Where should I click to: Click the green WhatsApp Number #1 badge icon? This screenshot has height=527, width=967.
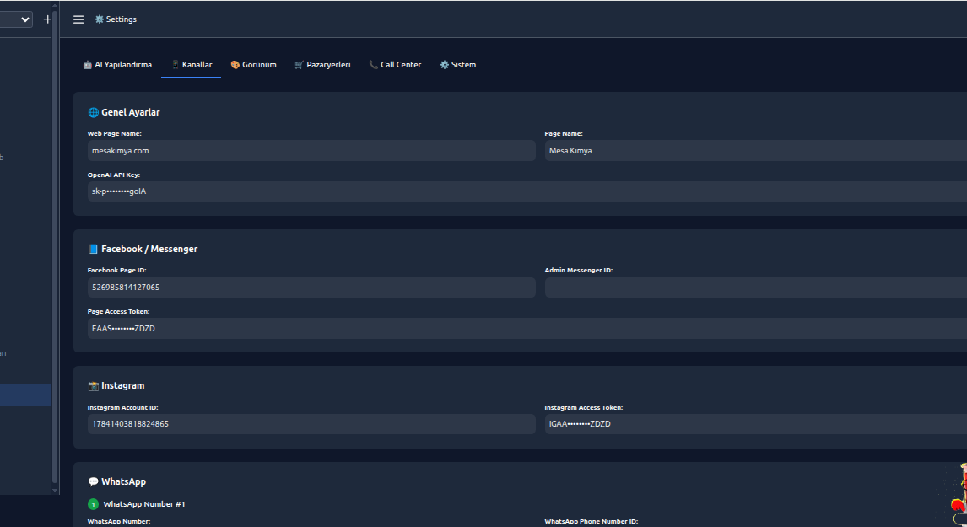pos(93,503)
